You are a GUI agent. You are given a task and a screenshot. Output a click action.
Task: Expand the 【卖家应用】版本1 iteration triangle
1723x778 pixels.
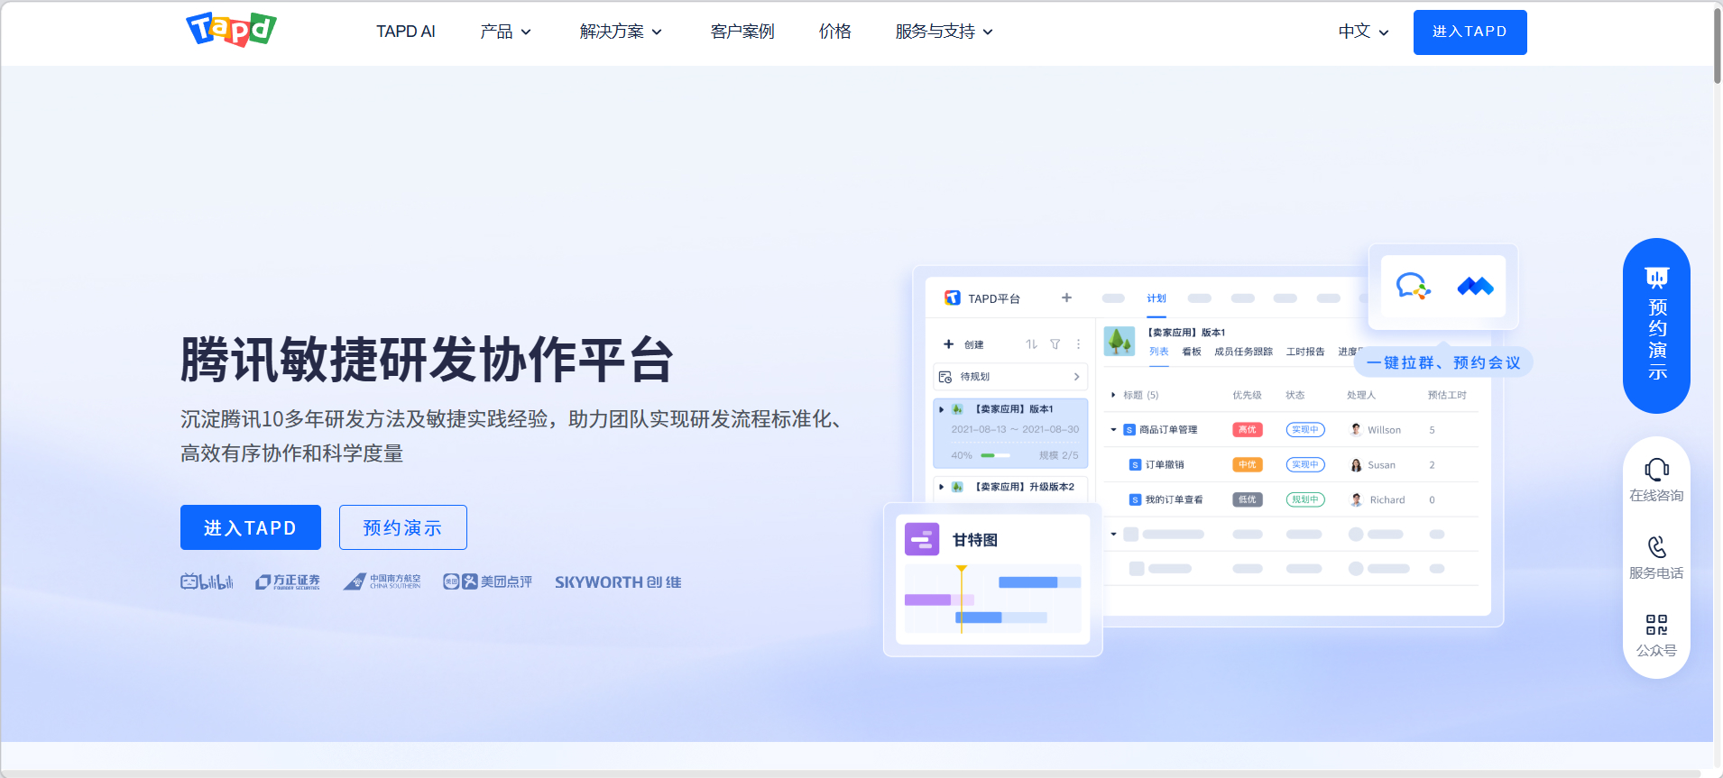coord(941,409)
